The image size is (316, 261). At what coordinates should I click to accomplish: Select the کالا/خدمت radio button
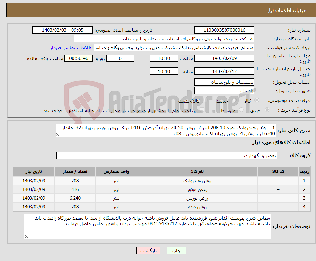[x=205, y=100]
